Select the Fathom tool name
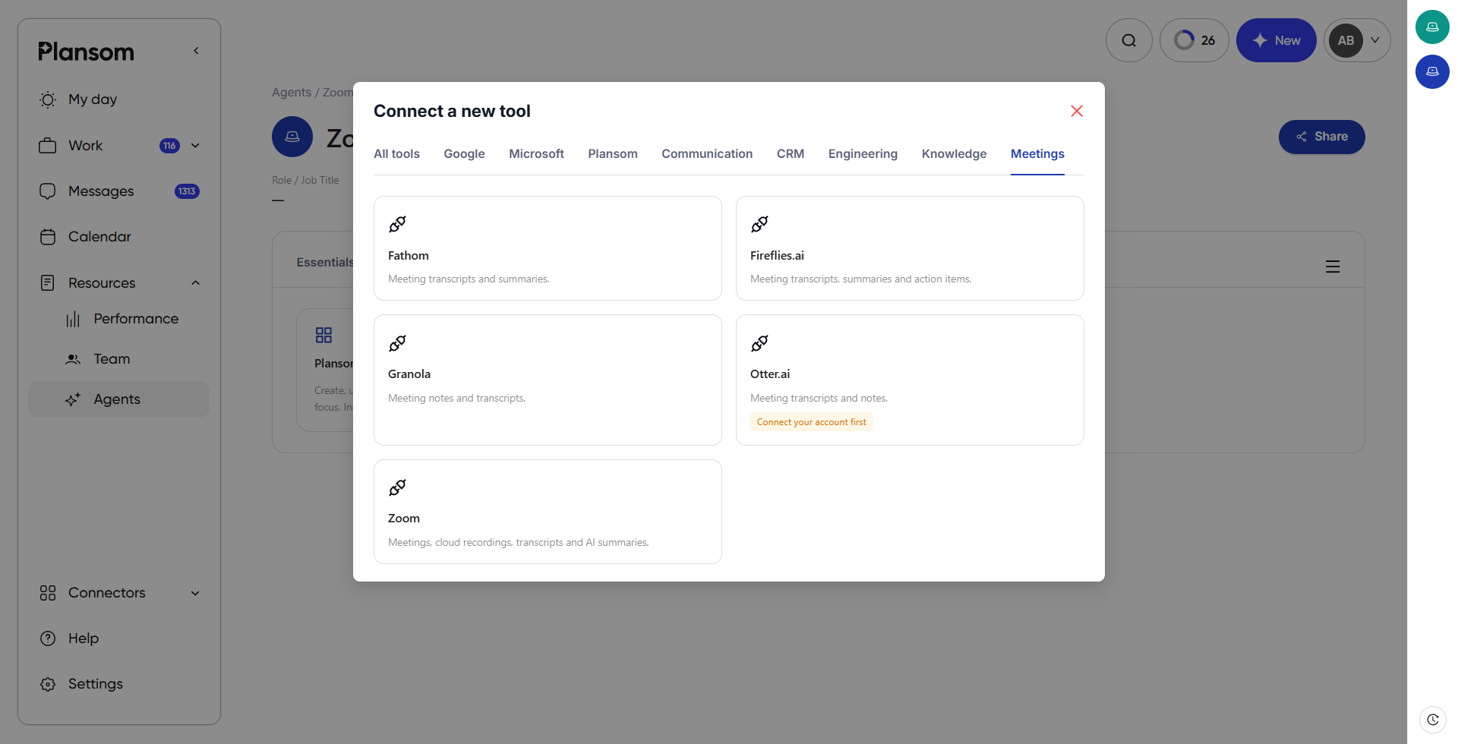The image size is (1458, 744). tap(409, 256)
